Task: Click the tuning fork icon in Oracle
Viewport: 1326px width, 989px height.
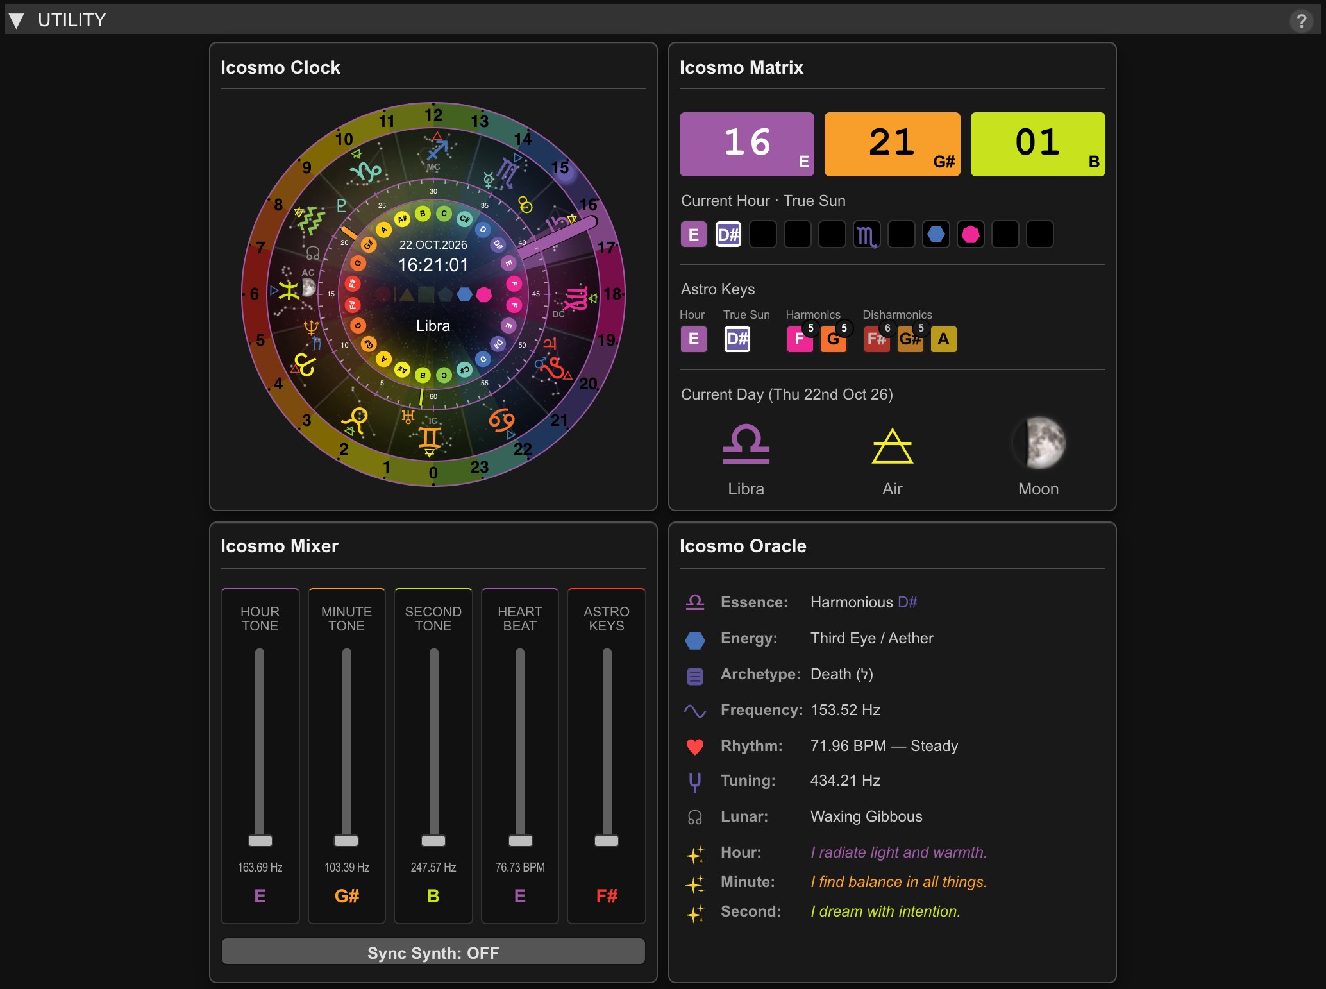Action: coord(694,782)
